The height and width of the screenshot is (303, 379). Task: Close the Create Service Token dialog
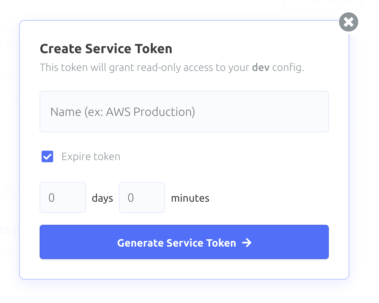348,22
